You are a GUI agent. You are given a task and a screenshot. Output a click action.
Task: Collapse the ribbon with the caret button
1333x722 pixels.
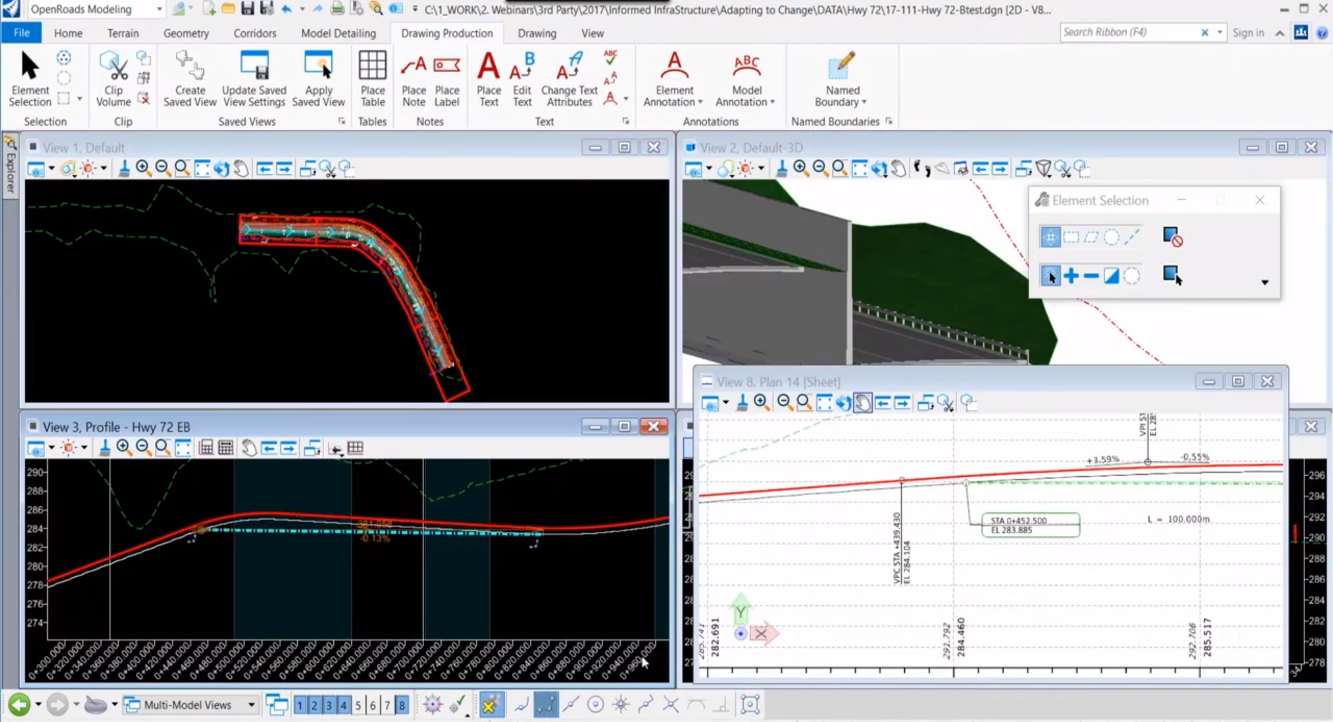click(x=1280, y=33)
